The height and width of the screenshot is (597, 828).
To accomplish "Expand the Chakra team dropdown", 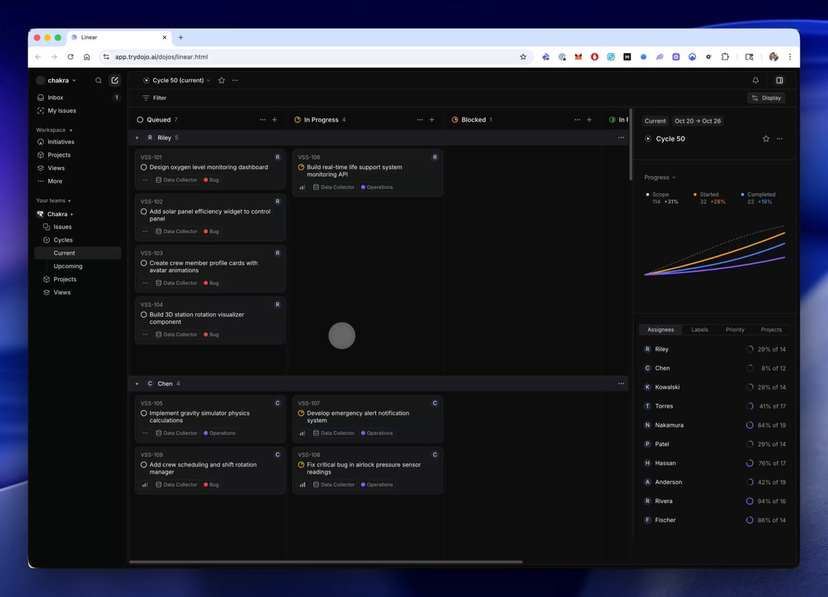I will (x=72, y=215).
